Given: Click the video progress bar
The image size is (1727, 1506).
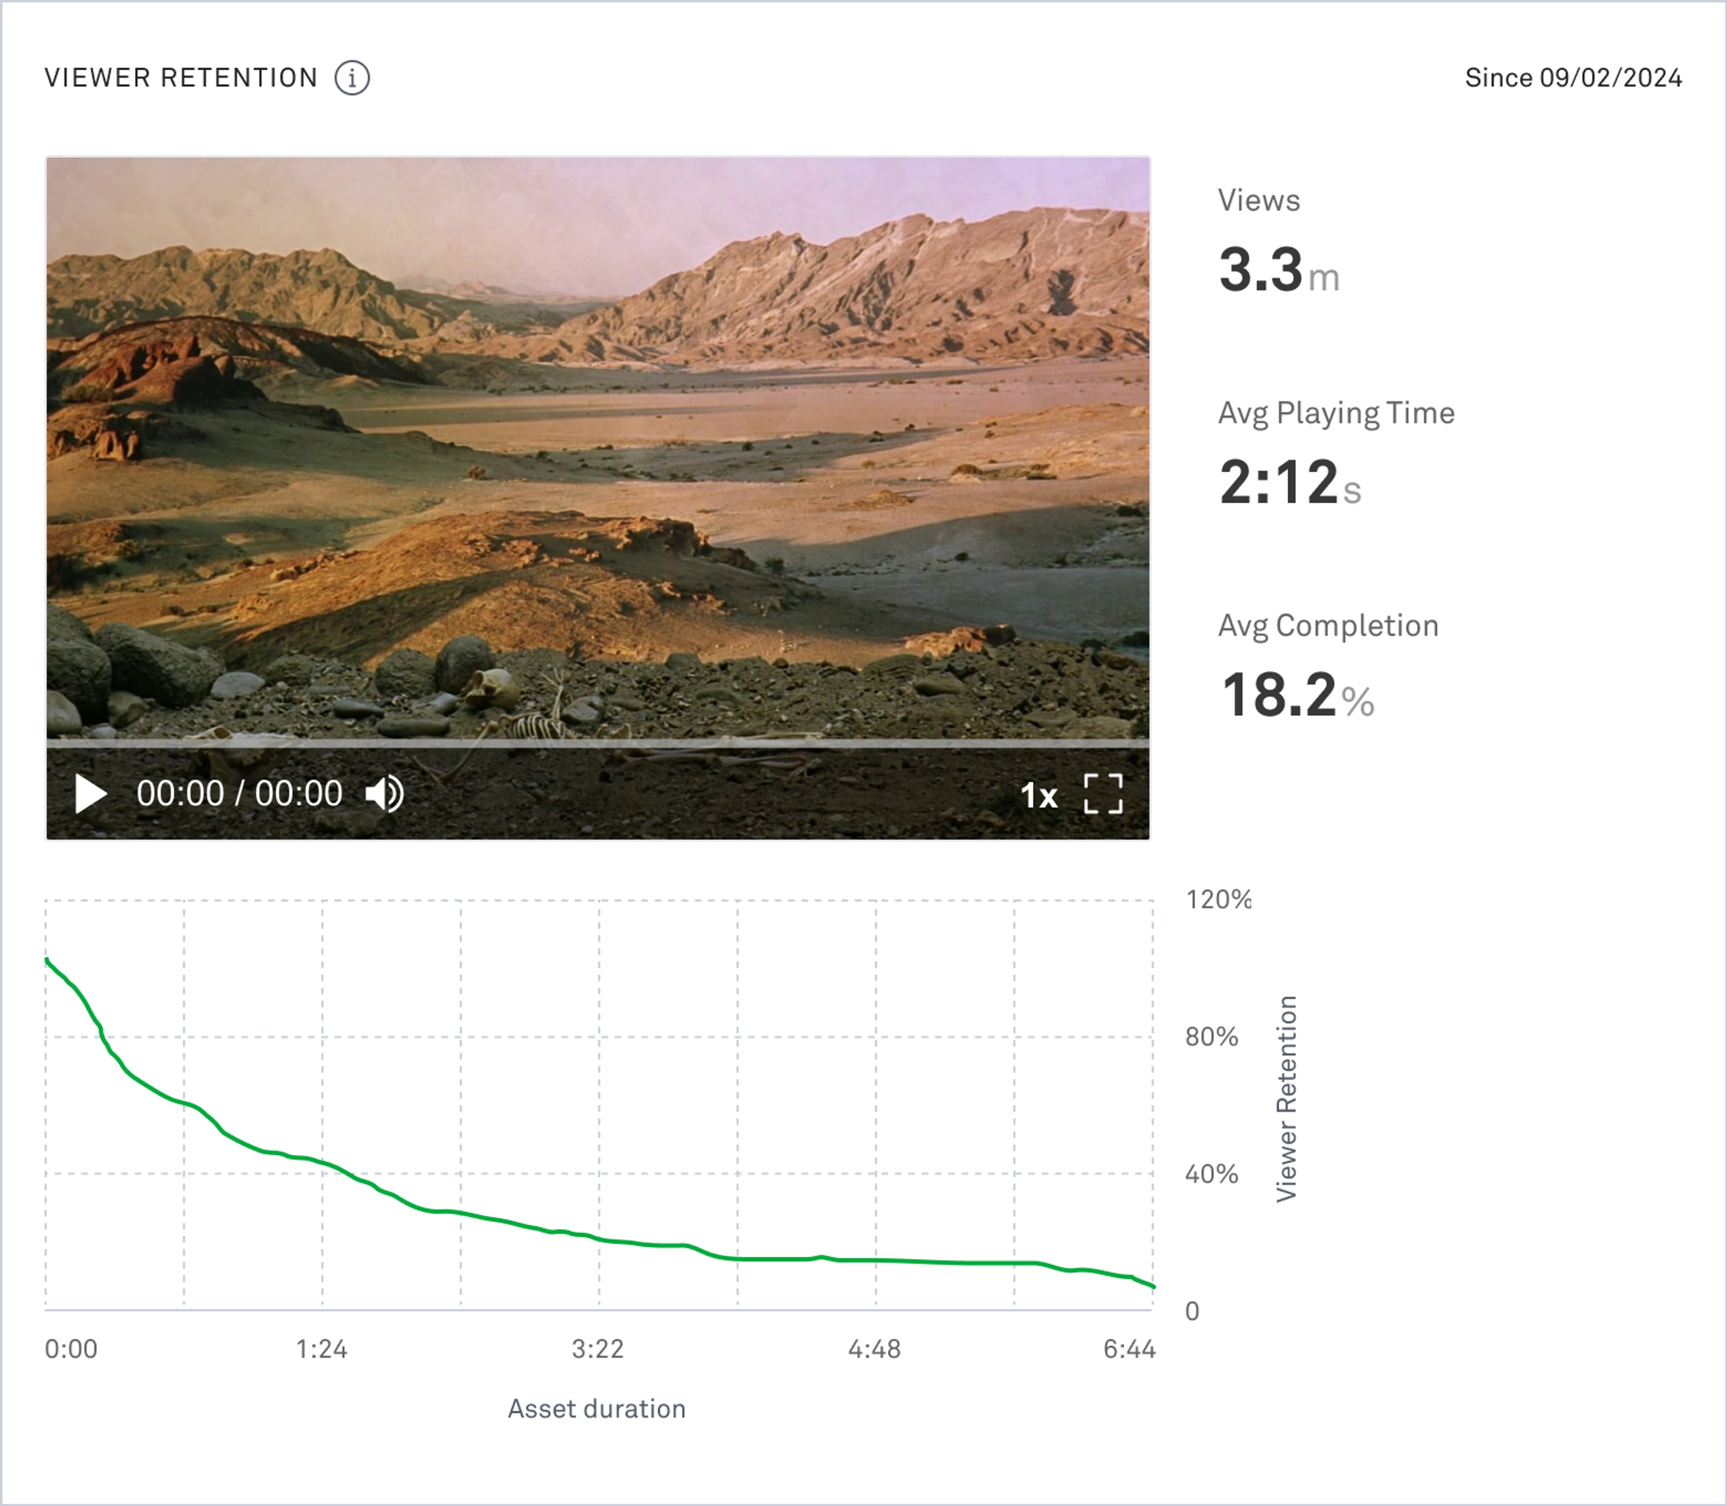Looking at the screenshot, I should click(598, 744).
